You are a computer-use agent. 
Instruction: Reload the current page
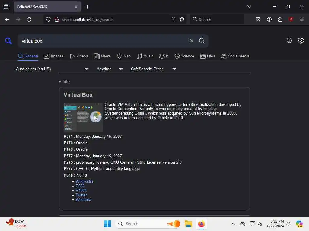pos(29,20)
